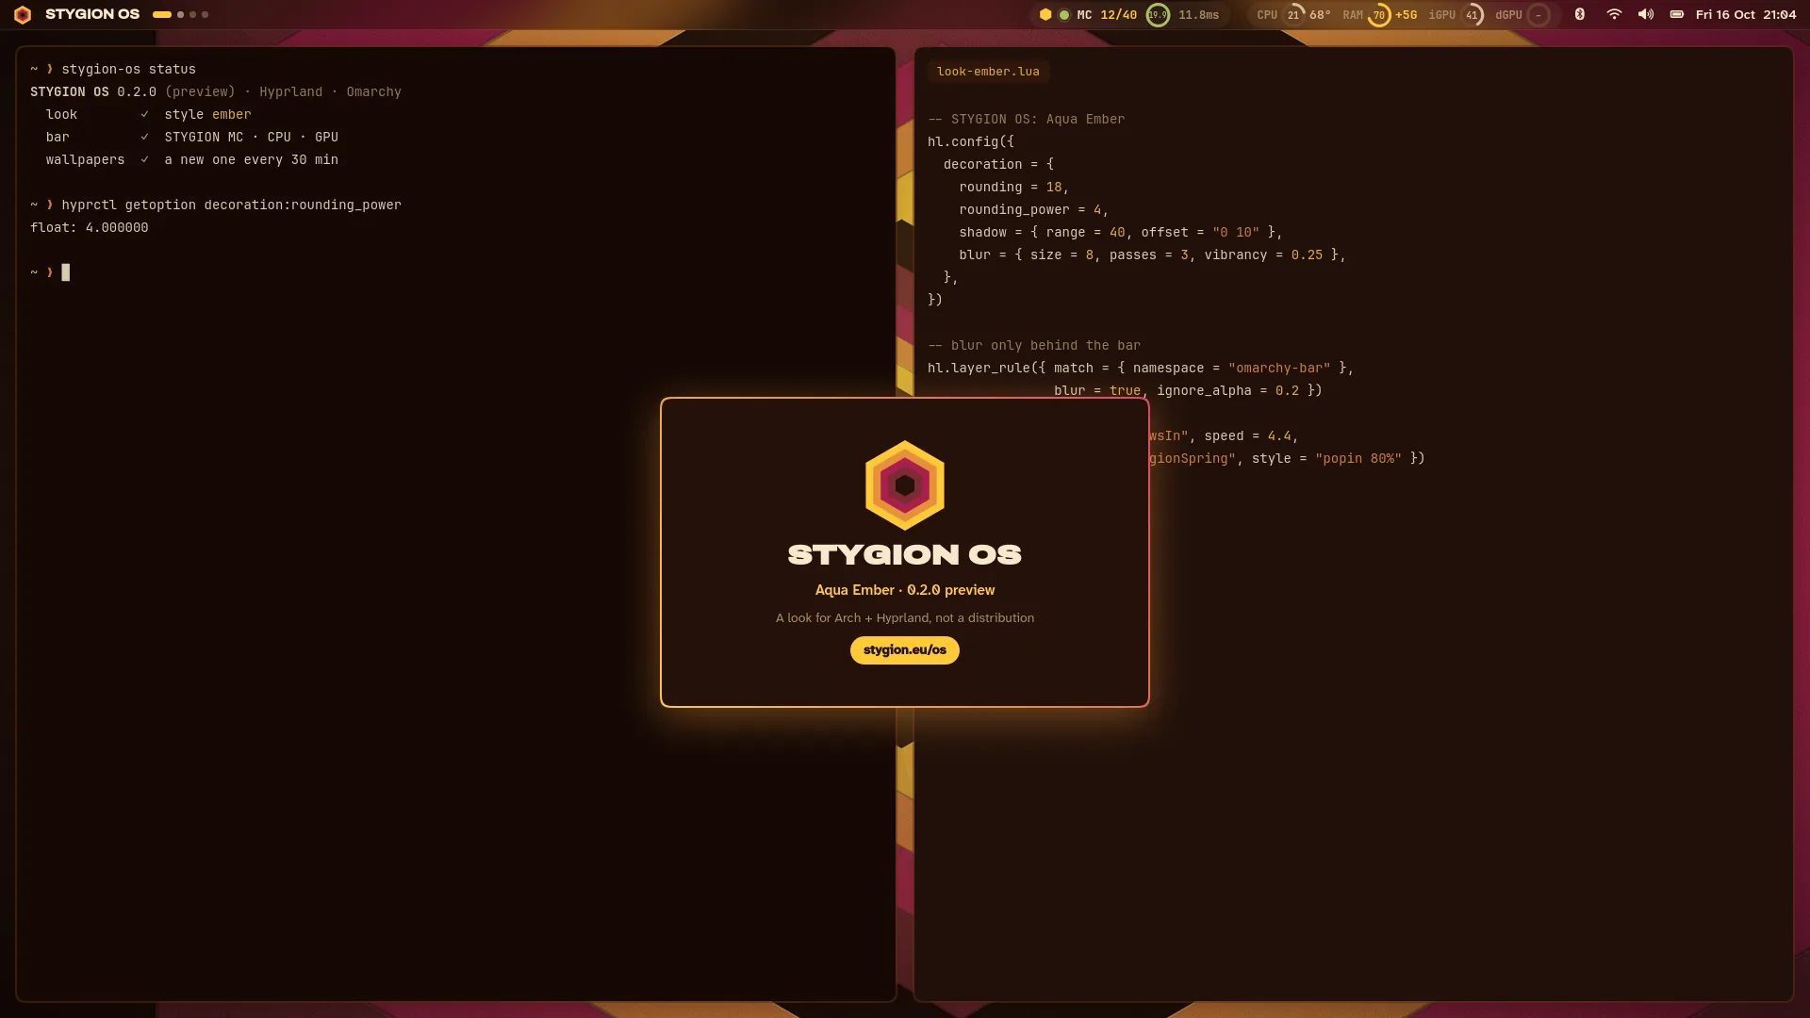
Task: Open the Fri 16 Oct 21:04 clock
Action: tap(1746, 14)
